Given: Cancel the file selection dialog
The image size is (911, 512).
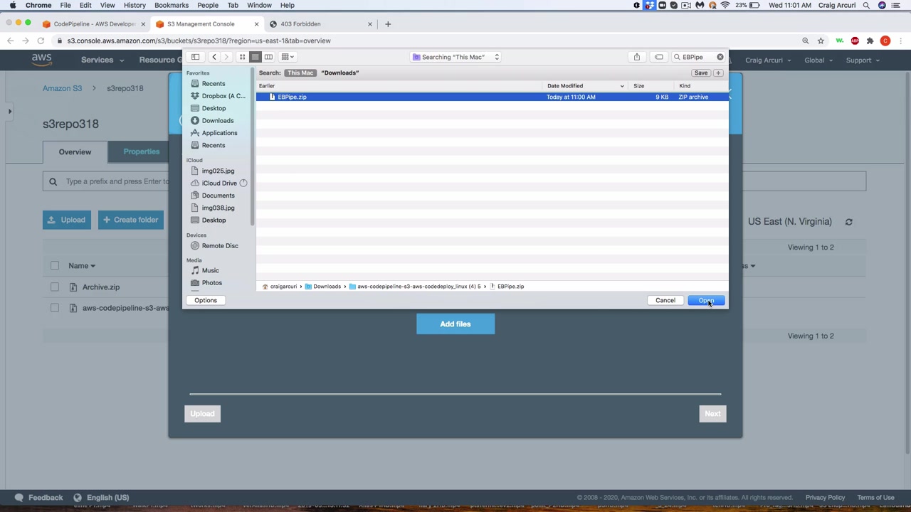Looking at the screenshot, I should click(665, 300).
